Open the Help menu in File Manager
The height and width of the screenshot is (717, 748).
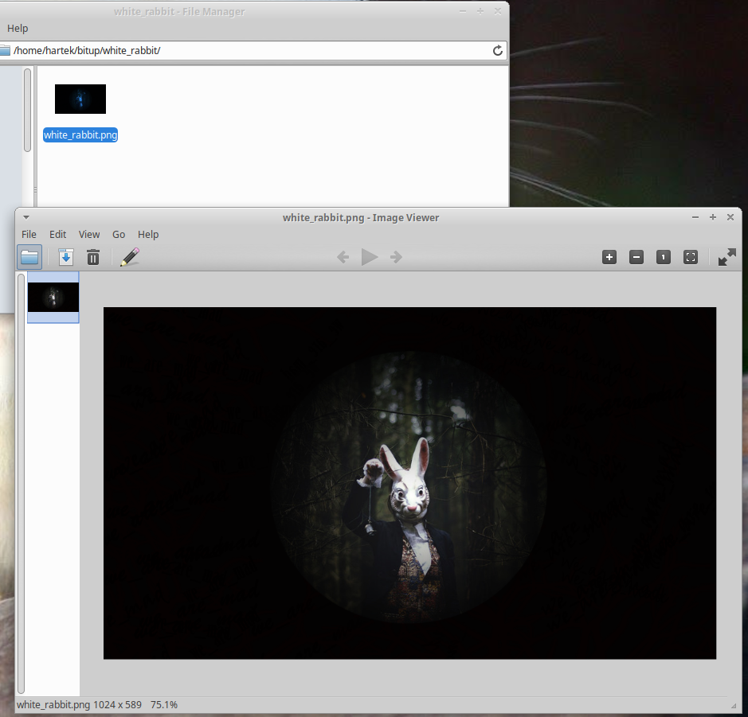(18, 29)
